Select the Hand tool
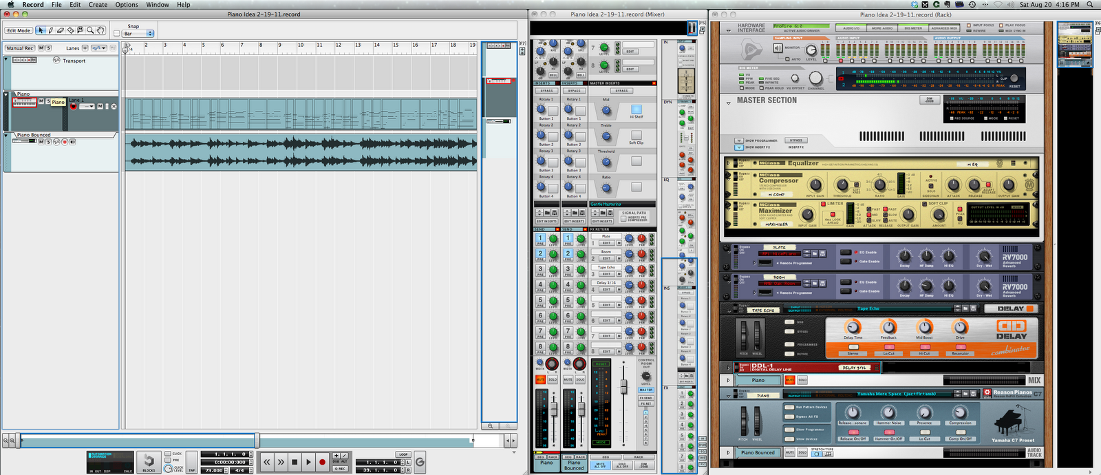Screen dimensions: 1101x475 pos(100,30)
